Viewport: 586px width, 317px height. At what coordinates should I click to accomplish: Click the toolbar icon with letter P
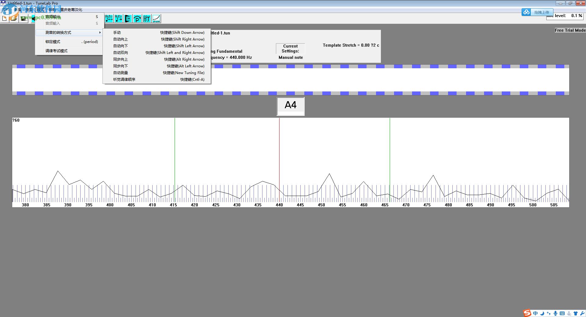pos(137,19)
